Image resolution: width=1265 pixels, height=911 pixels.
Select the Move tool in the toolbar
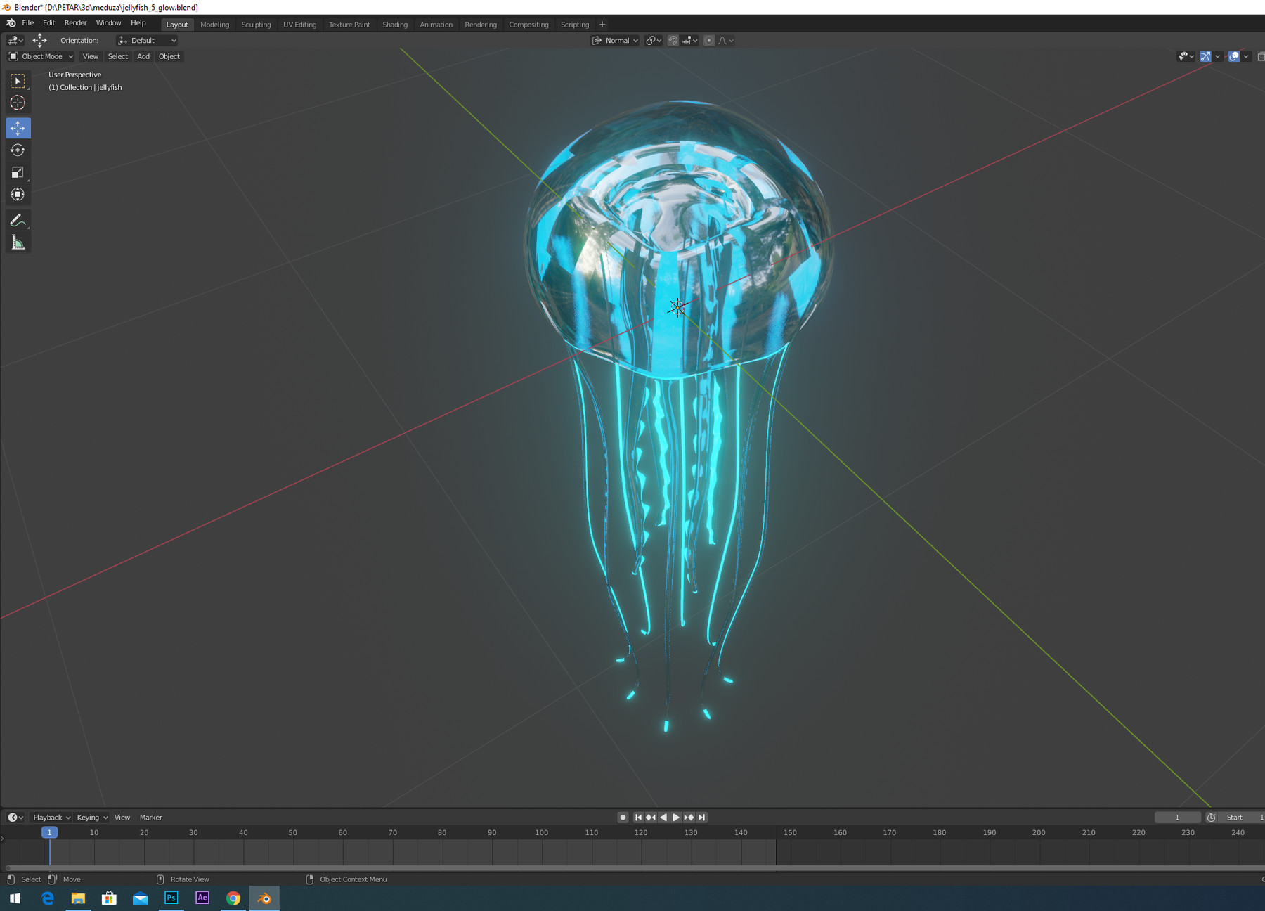click(18, 128)
